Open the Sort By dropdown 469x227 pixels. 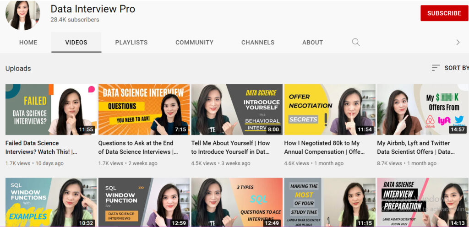point(450,68)
